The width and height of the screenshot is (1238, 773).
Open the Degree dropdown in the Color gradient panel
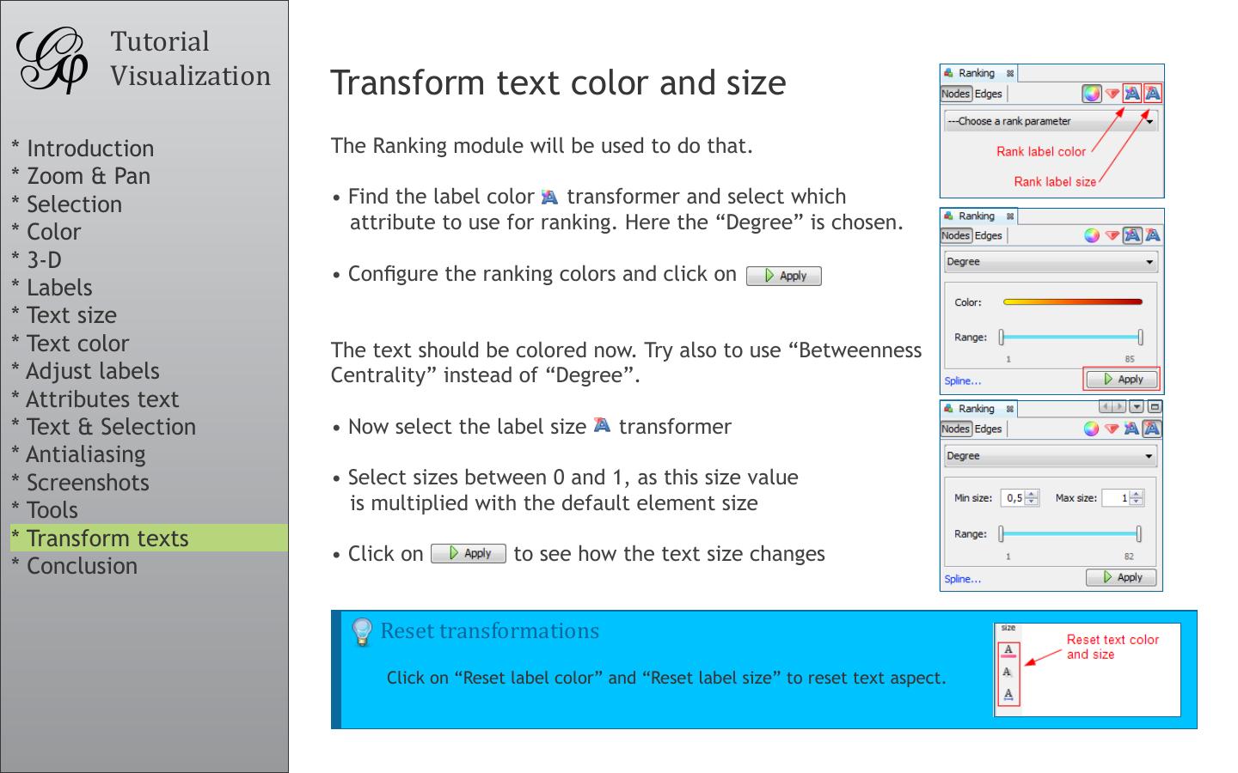click(1051, 262)
